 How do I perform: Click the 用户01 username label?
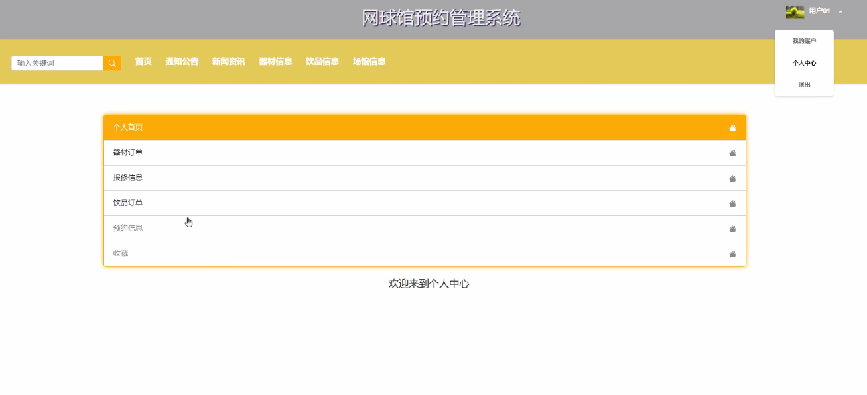(x=819, y=11)
